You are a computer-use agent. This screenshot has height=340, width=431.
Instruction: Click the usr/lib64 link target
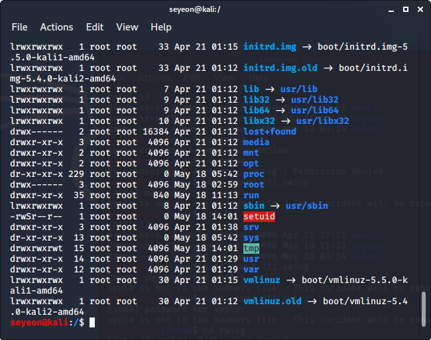(315, 111)
